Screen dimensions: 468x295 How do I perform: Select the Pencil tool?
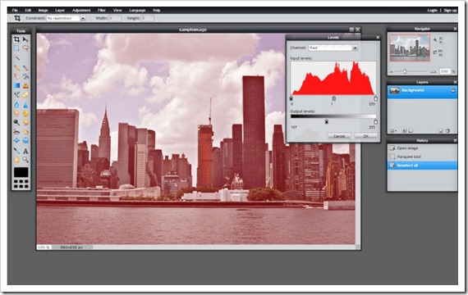pyautogui.click(x=16, y=68)
